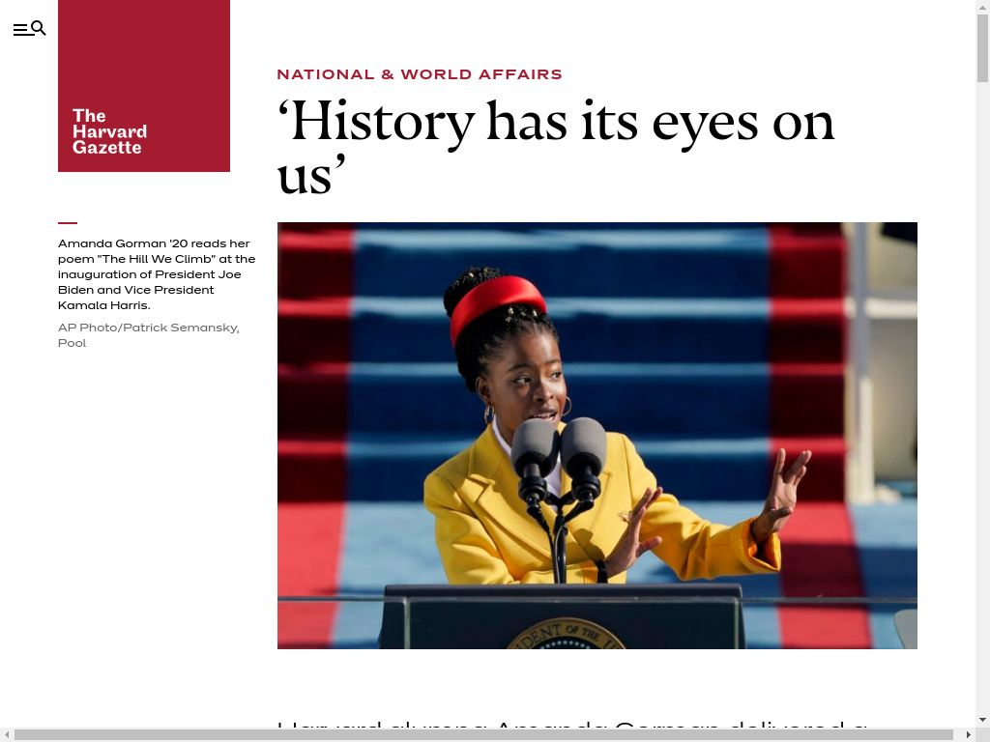The height and width of the screenshot is (742, 990).
Task: Click the presidential seal on the podium
Action: pos(566,635)
